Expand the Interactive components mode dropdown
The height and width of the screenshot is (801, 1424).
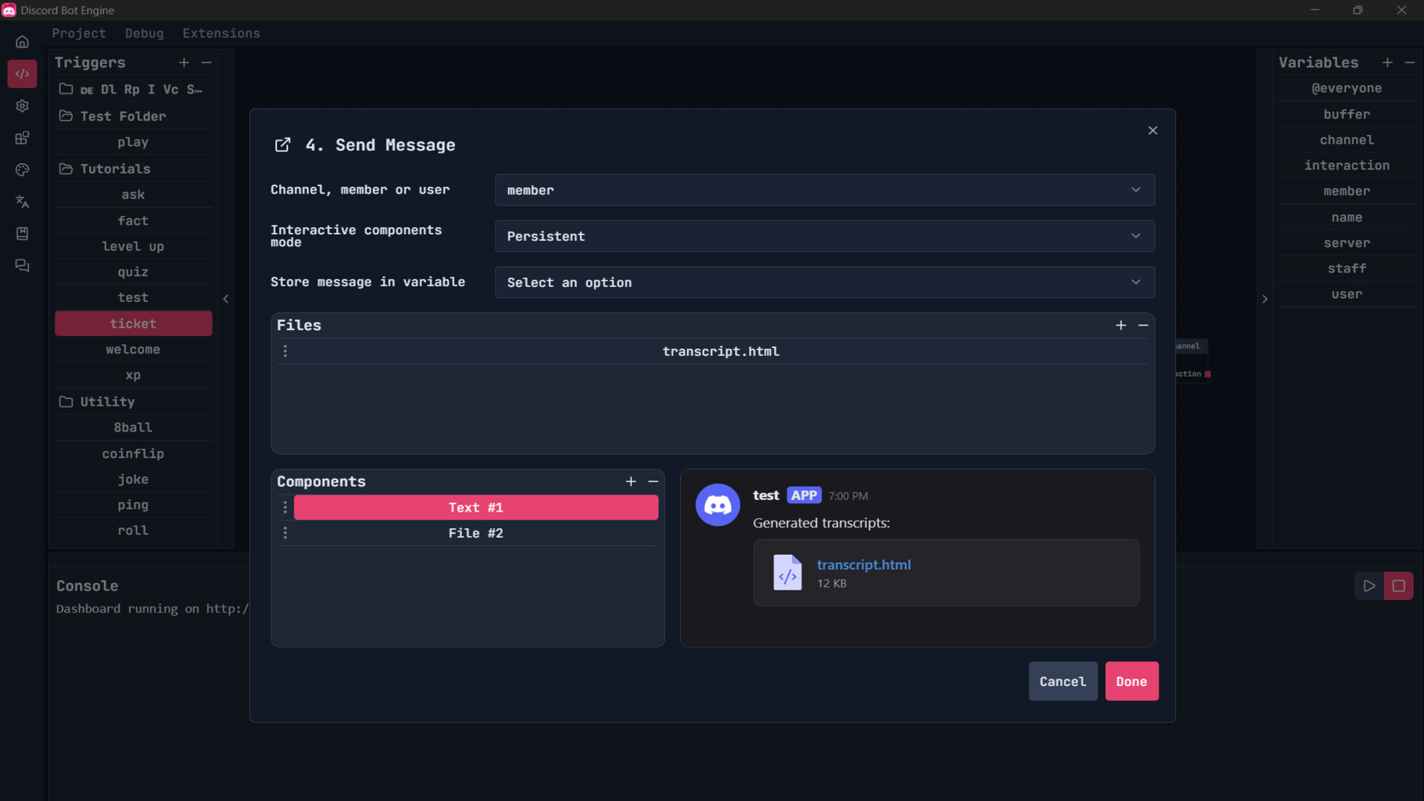point(824,237)
